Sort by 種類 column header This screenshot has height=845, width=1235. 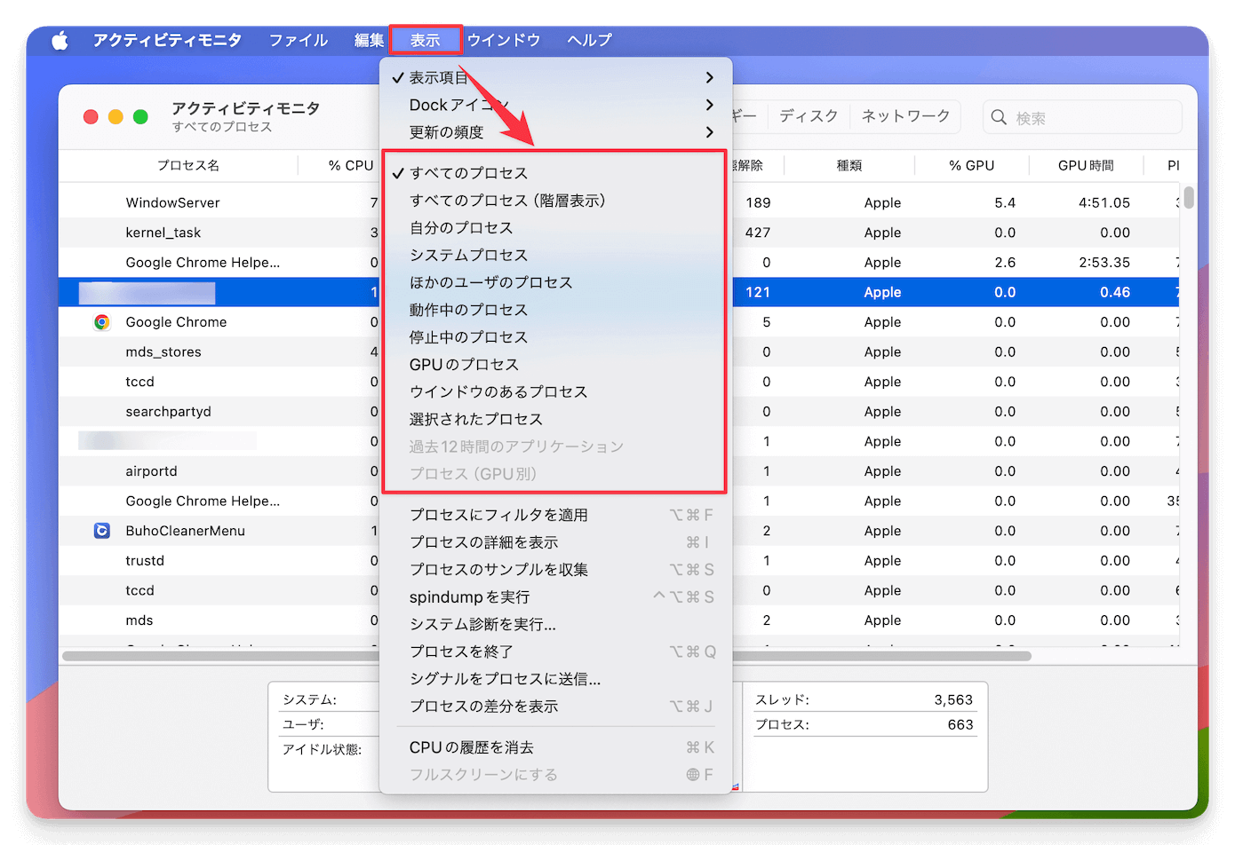point(849,166)
